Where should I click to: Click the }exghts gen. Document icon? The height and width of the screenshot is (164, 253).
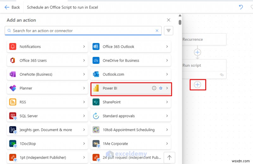13,130
